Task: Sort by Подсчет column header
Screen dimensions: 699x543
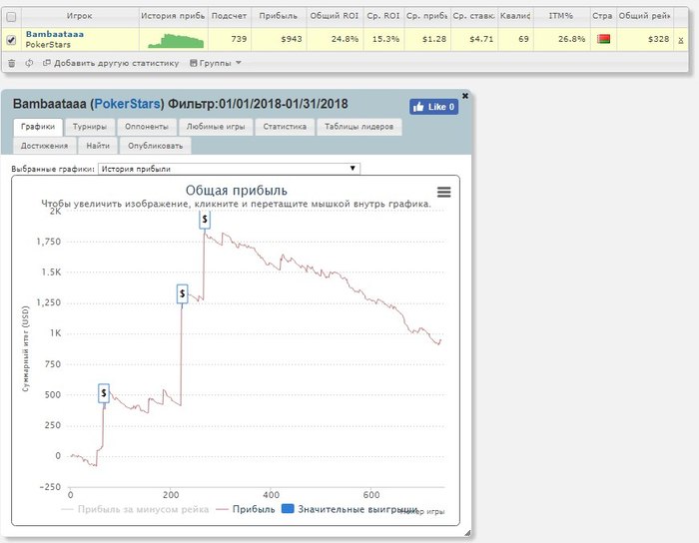Action: [x=229, y=16]
